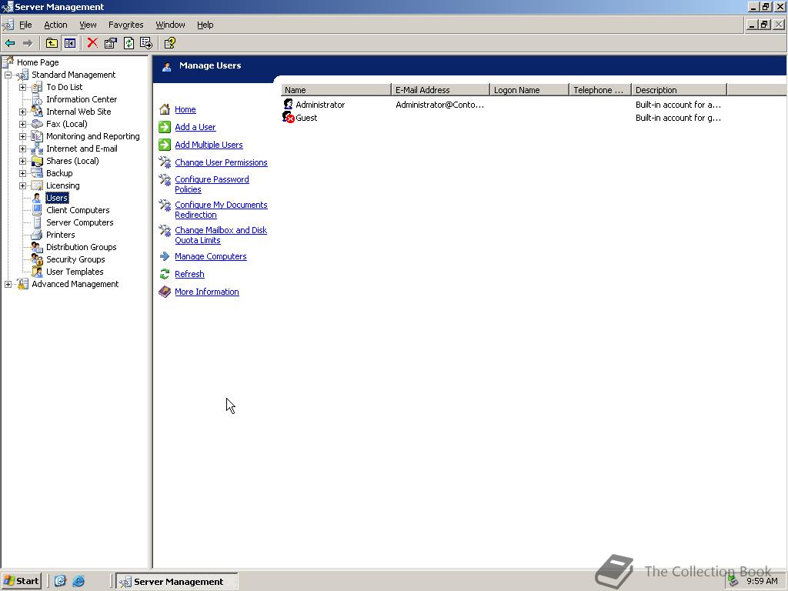The image size is (788, 591).
Task: Toggle the Show/Hide Console Tree icon
Action: 70,43
